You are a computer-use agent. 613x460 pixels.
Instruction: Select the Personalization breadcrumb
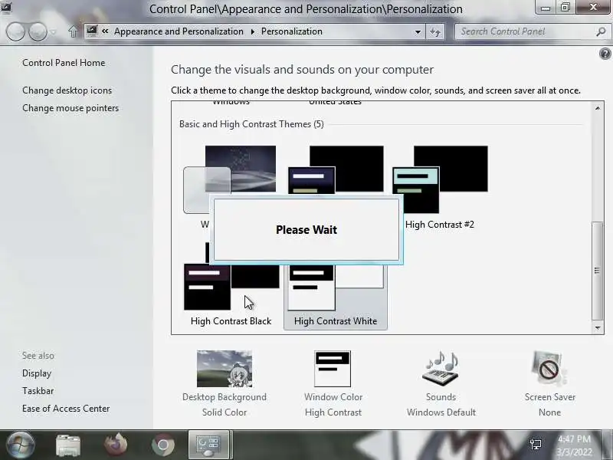pos(292,31)
